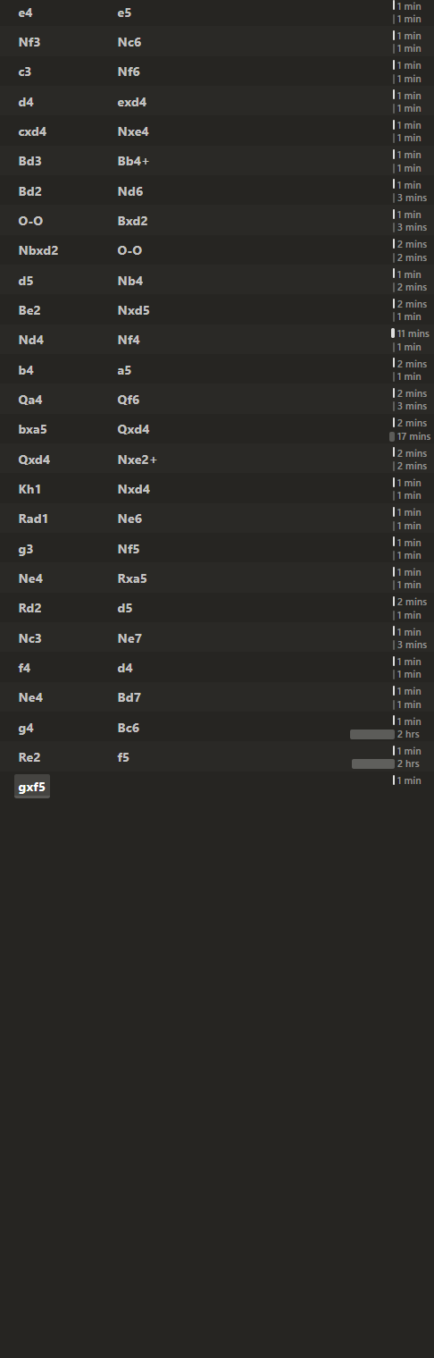
Task: Click the 2 hrs bar beside Bc6
Action: pyautogui.click(x=372, y=734)
